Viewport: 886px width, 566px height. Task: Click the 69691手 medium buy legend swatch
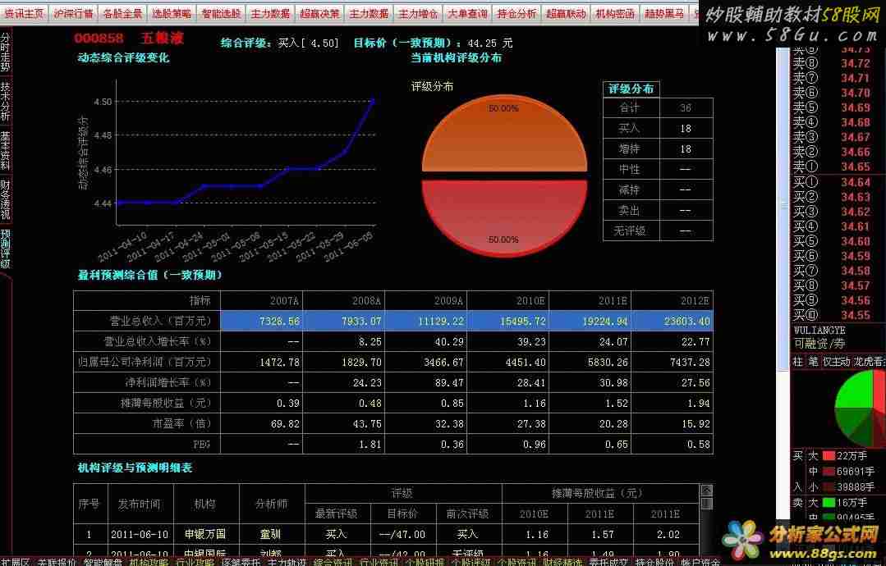[x=829, y=471]
